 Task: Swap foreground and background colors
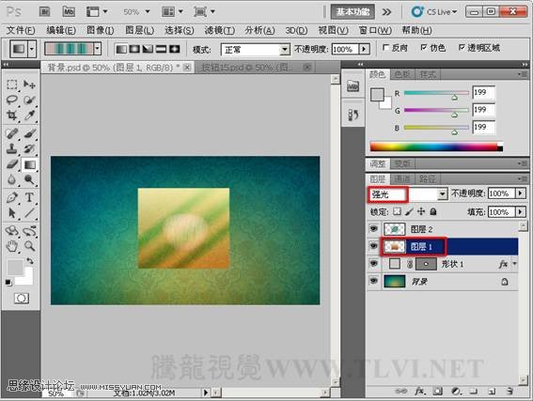click(x=31, y=261)
